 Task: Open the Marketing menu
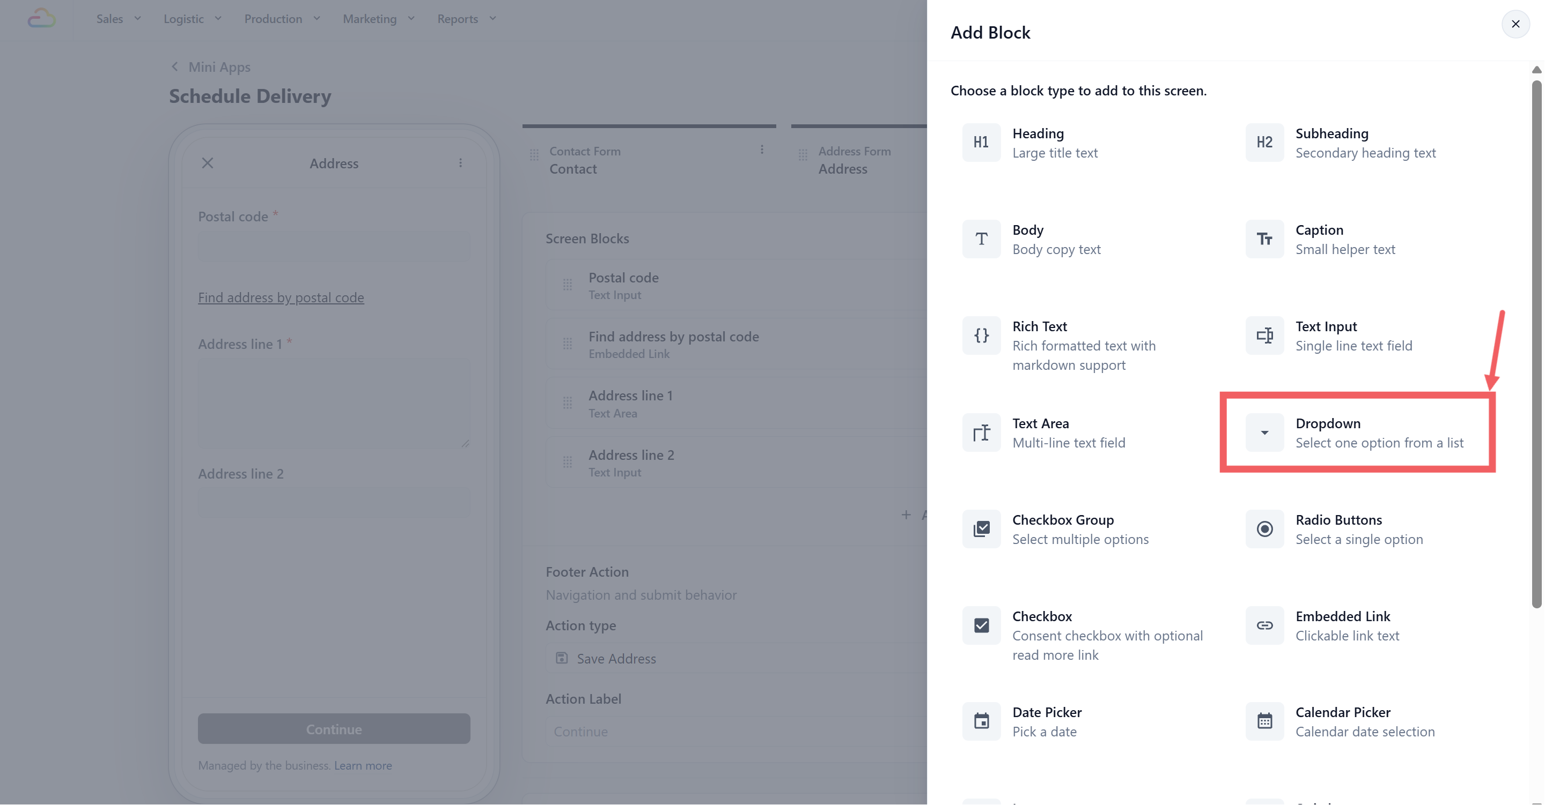coord(378,19)
